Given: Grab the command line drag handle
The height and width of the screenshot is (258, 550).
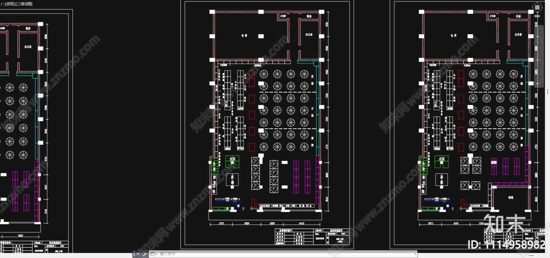Looking at the screenshot, I should (134, 254).
